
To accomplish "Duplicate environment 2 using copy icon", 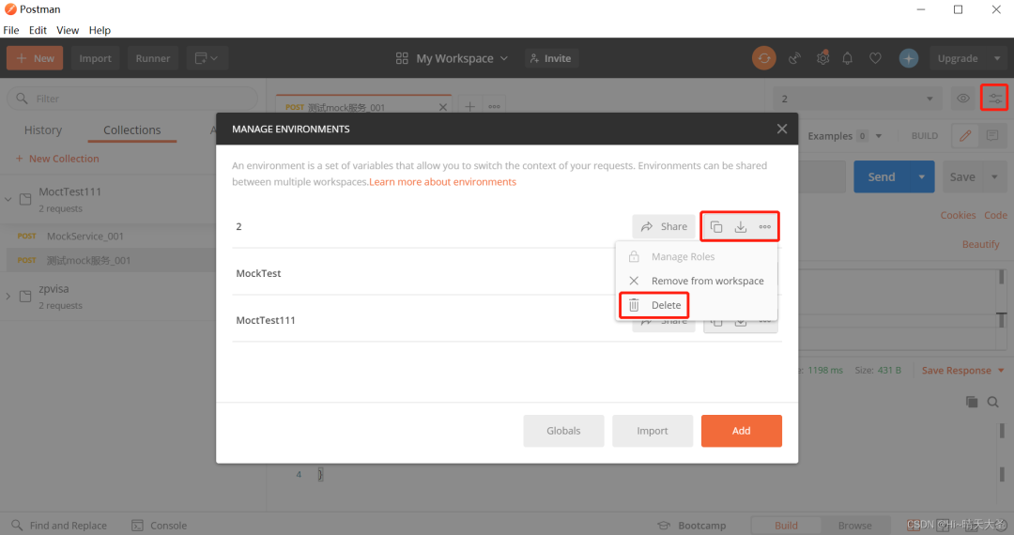I will (715, 227).
